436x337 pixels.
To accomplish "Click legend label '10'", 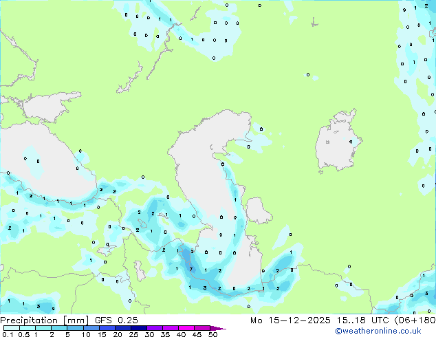I will 86,334.
